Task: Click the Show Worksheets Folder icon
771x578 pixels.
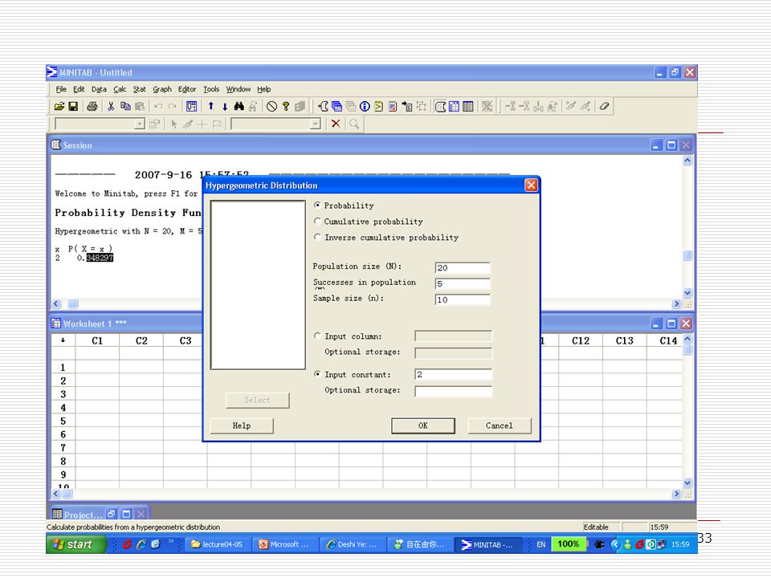Action: click(x=337, y=106)
